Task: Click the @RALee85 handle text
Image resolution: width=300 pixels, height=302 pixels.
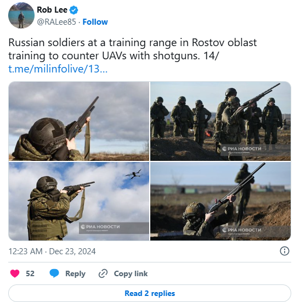Action: point(56,22)
